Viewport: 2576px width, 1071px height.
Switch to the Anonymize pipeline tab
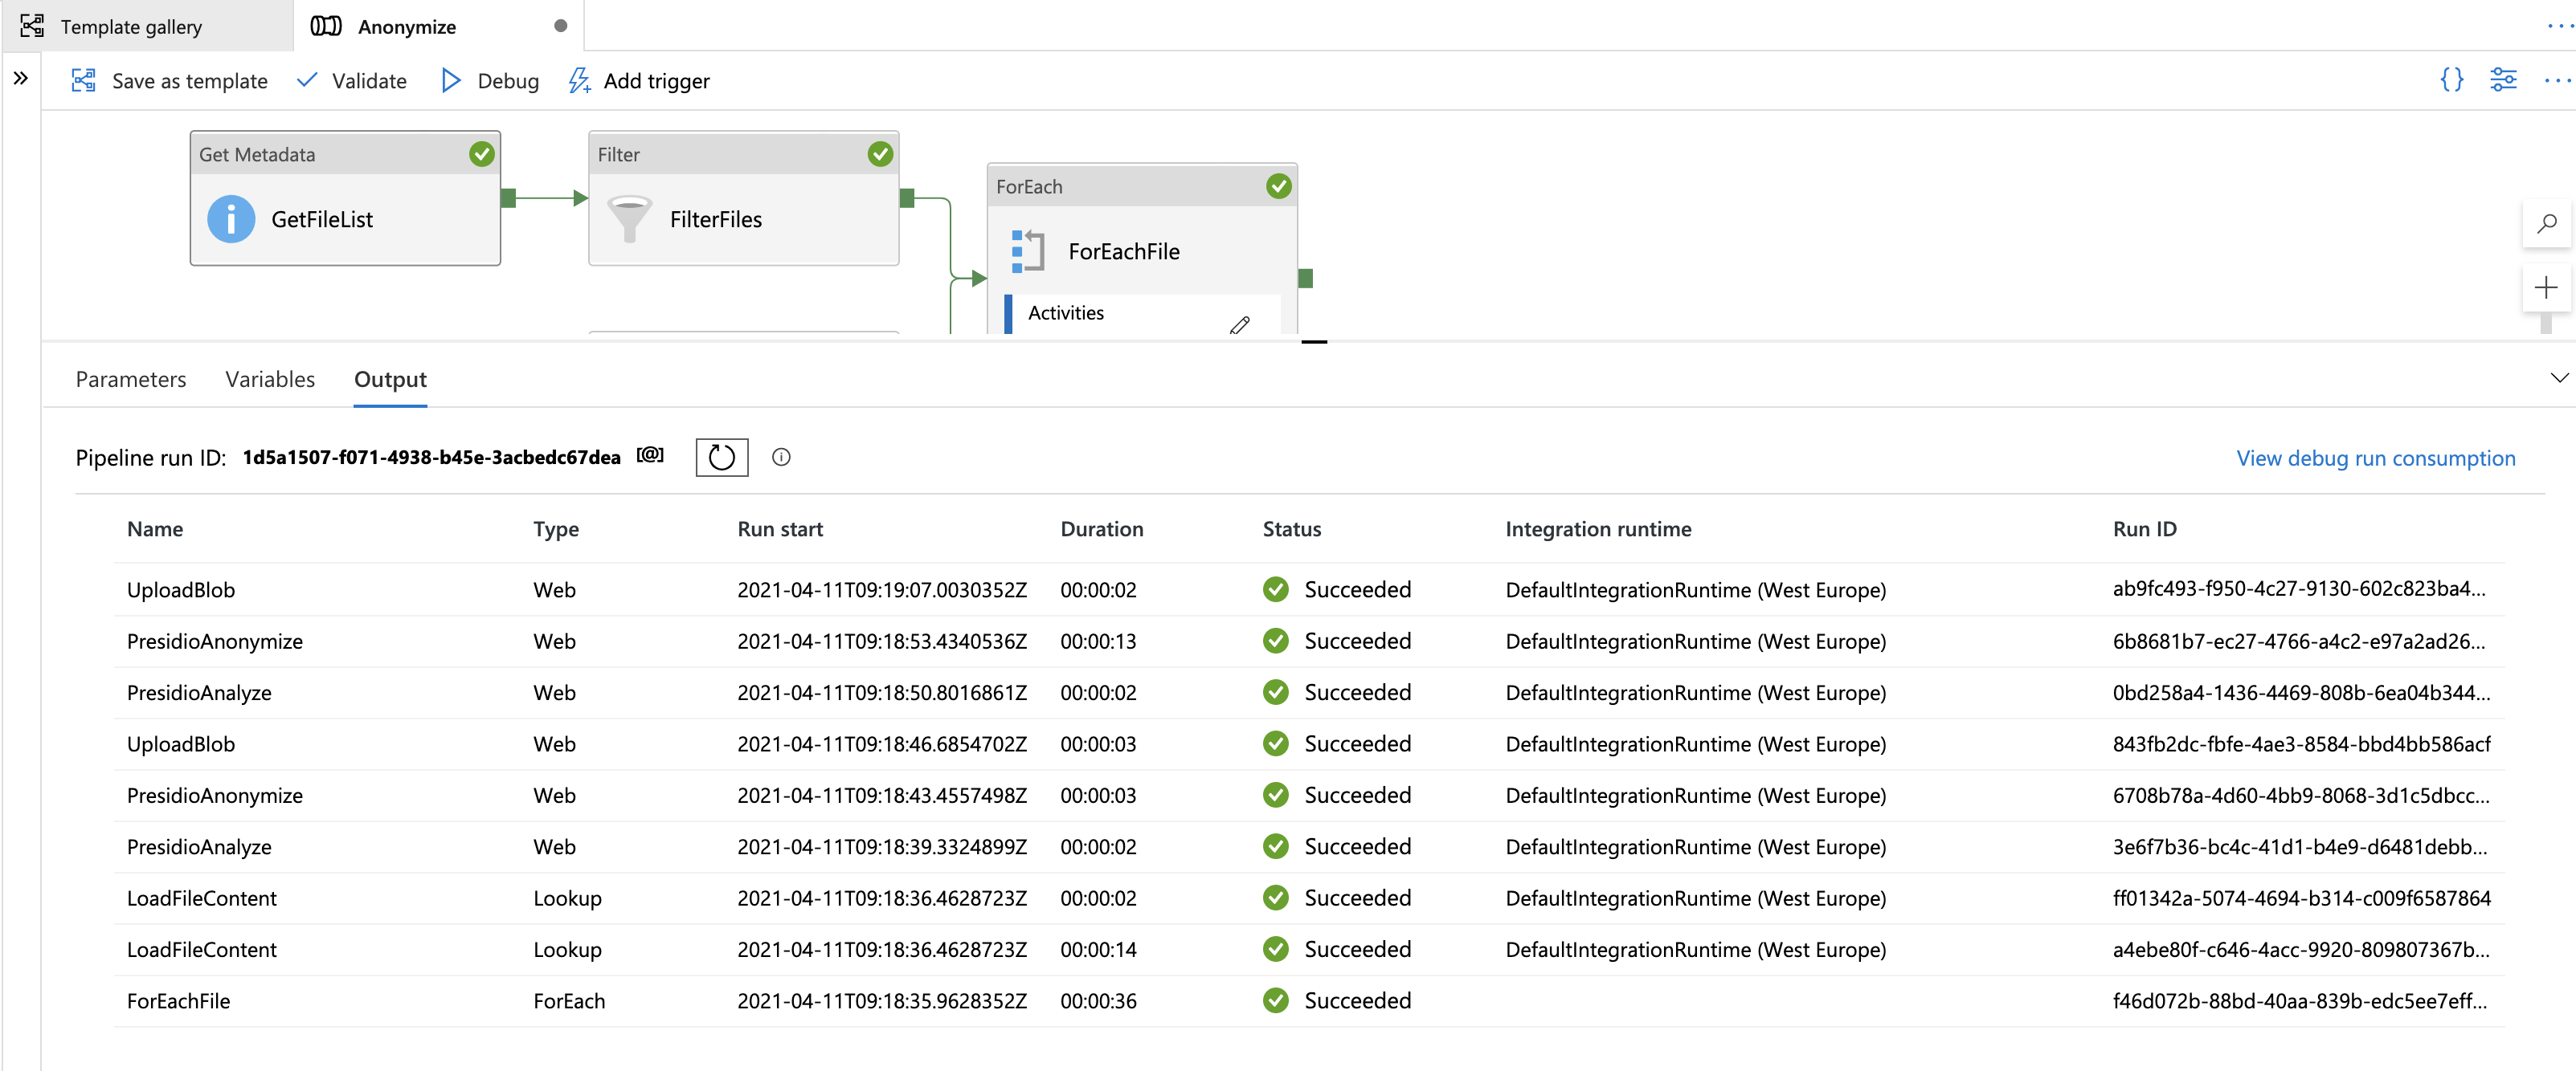[438, 26]
